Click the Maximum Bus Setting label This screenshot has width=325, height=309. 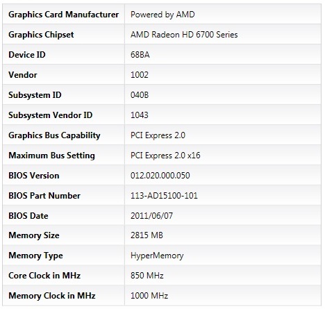(x=51, y=156)
